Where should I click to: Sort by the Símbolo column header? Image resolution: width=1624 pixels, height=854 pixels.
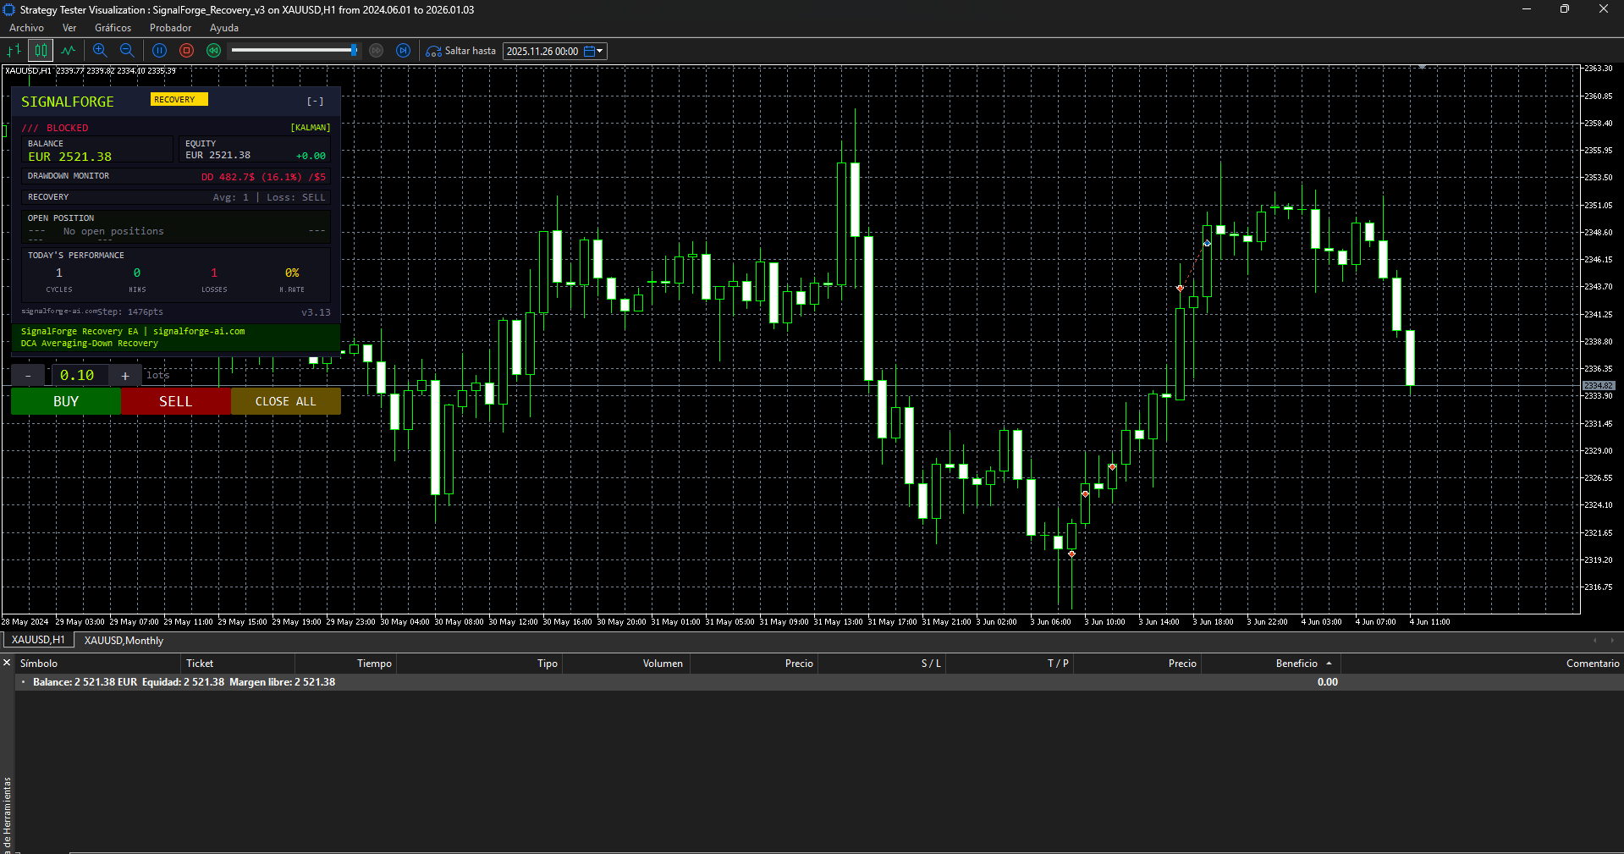tap(98, 664)
